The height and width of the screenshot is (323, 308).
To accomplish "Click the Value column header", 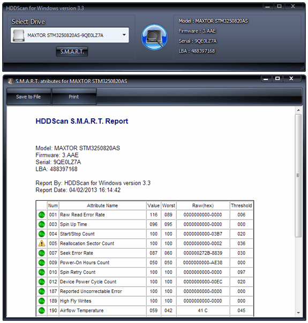I will [x=154, y=206].
